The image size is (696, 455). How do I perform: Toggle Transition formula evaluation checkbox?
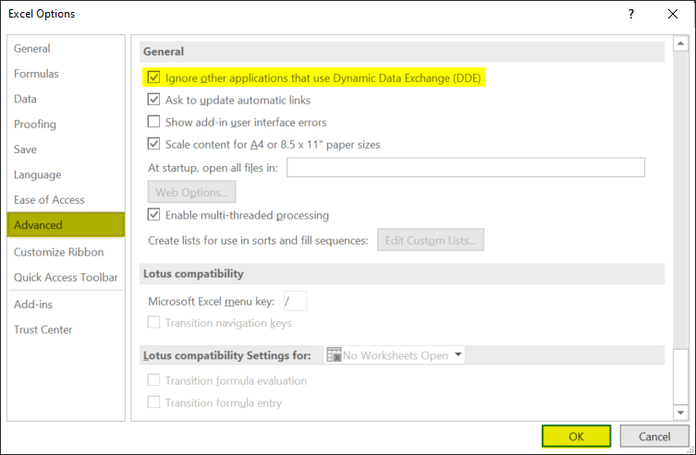(x=153, y=380)
